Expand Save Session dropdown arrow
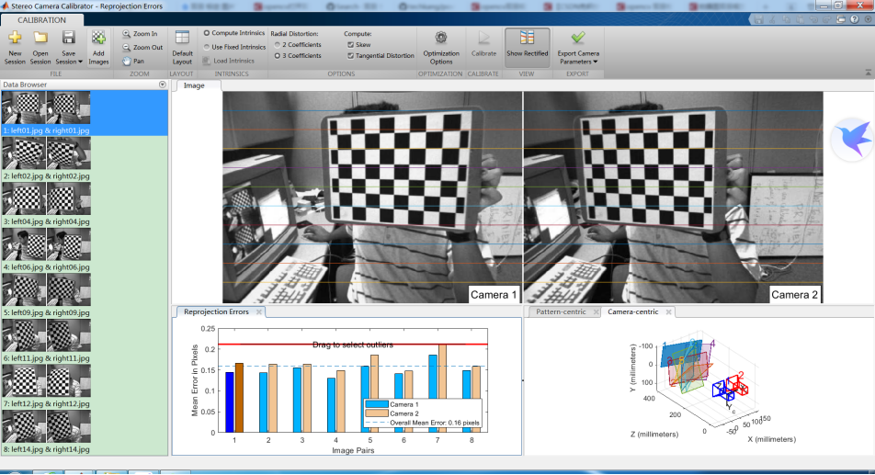Screen dimensions: 875x475 (80, 62)
